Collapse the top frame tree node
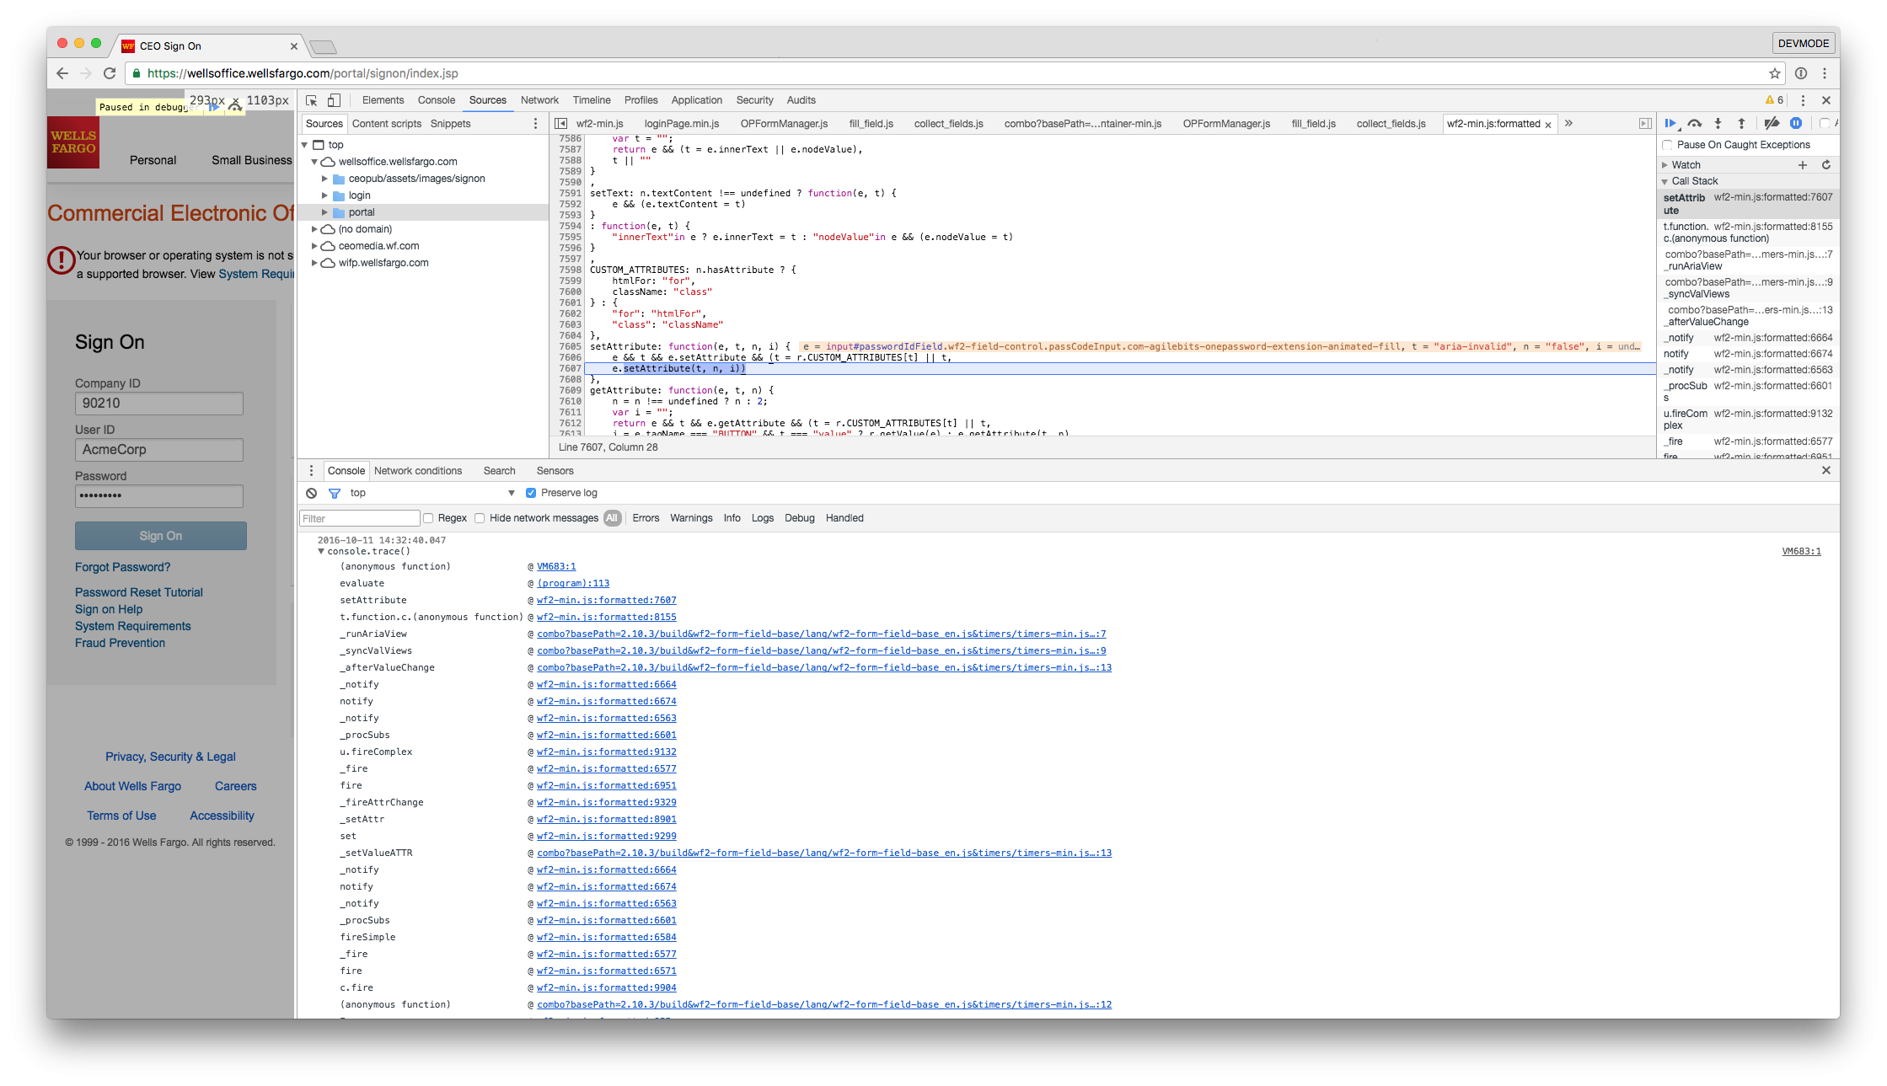 click(x=305, y=145)
